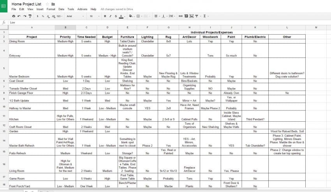The image size is (331, 192).
Task: Click the Wood for Raised Beds, Soil cell
Action: pos(287,131)
